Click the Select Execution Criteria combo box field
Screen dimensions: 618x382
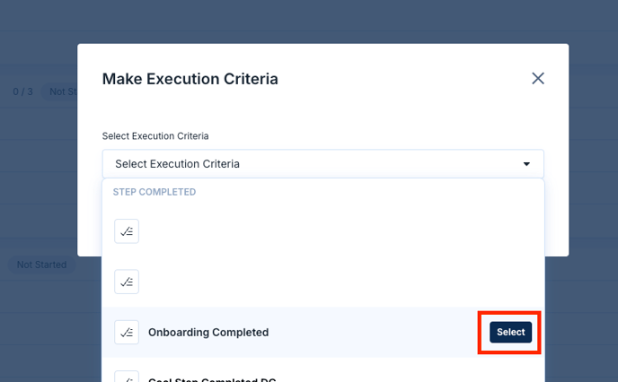[x=322, y=164]
